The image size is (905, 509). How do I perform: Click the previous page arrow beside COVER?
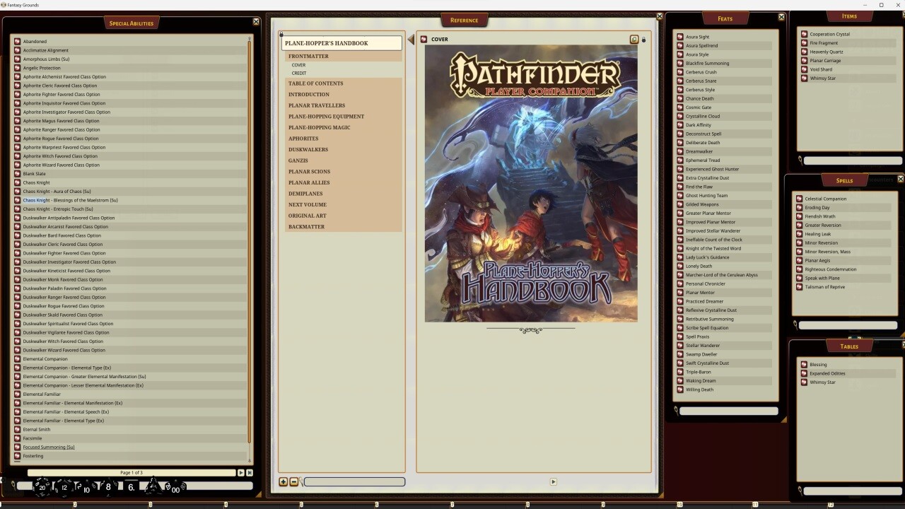pyautogui.click(x=411, y=40)
